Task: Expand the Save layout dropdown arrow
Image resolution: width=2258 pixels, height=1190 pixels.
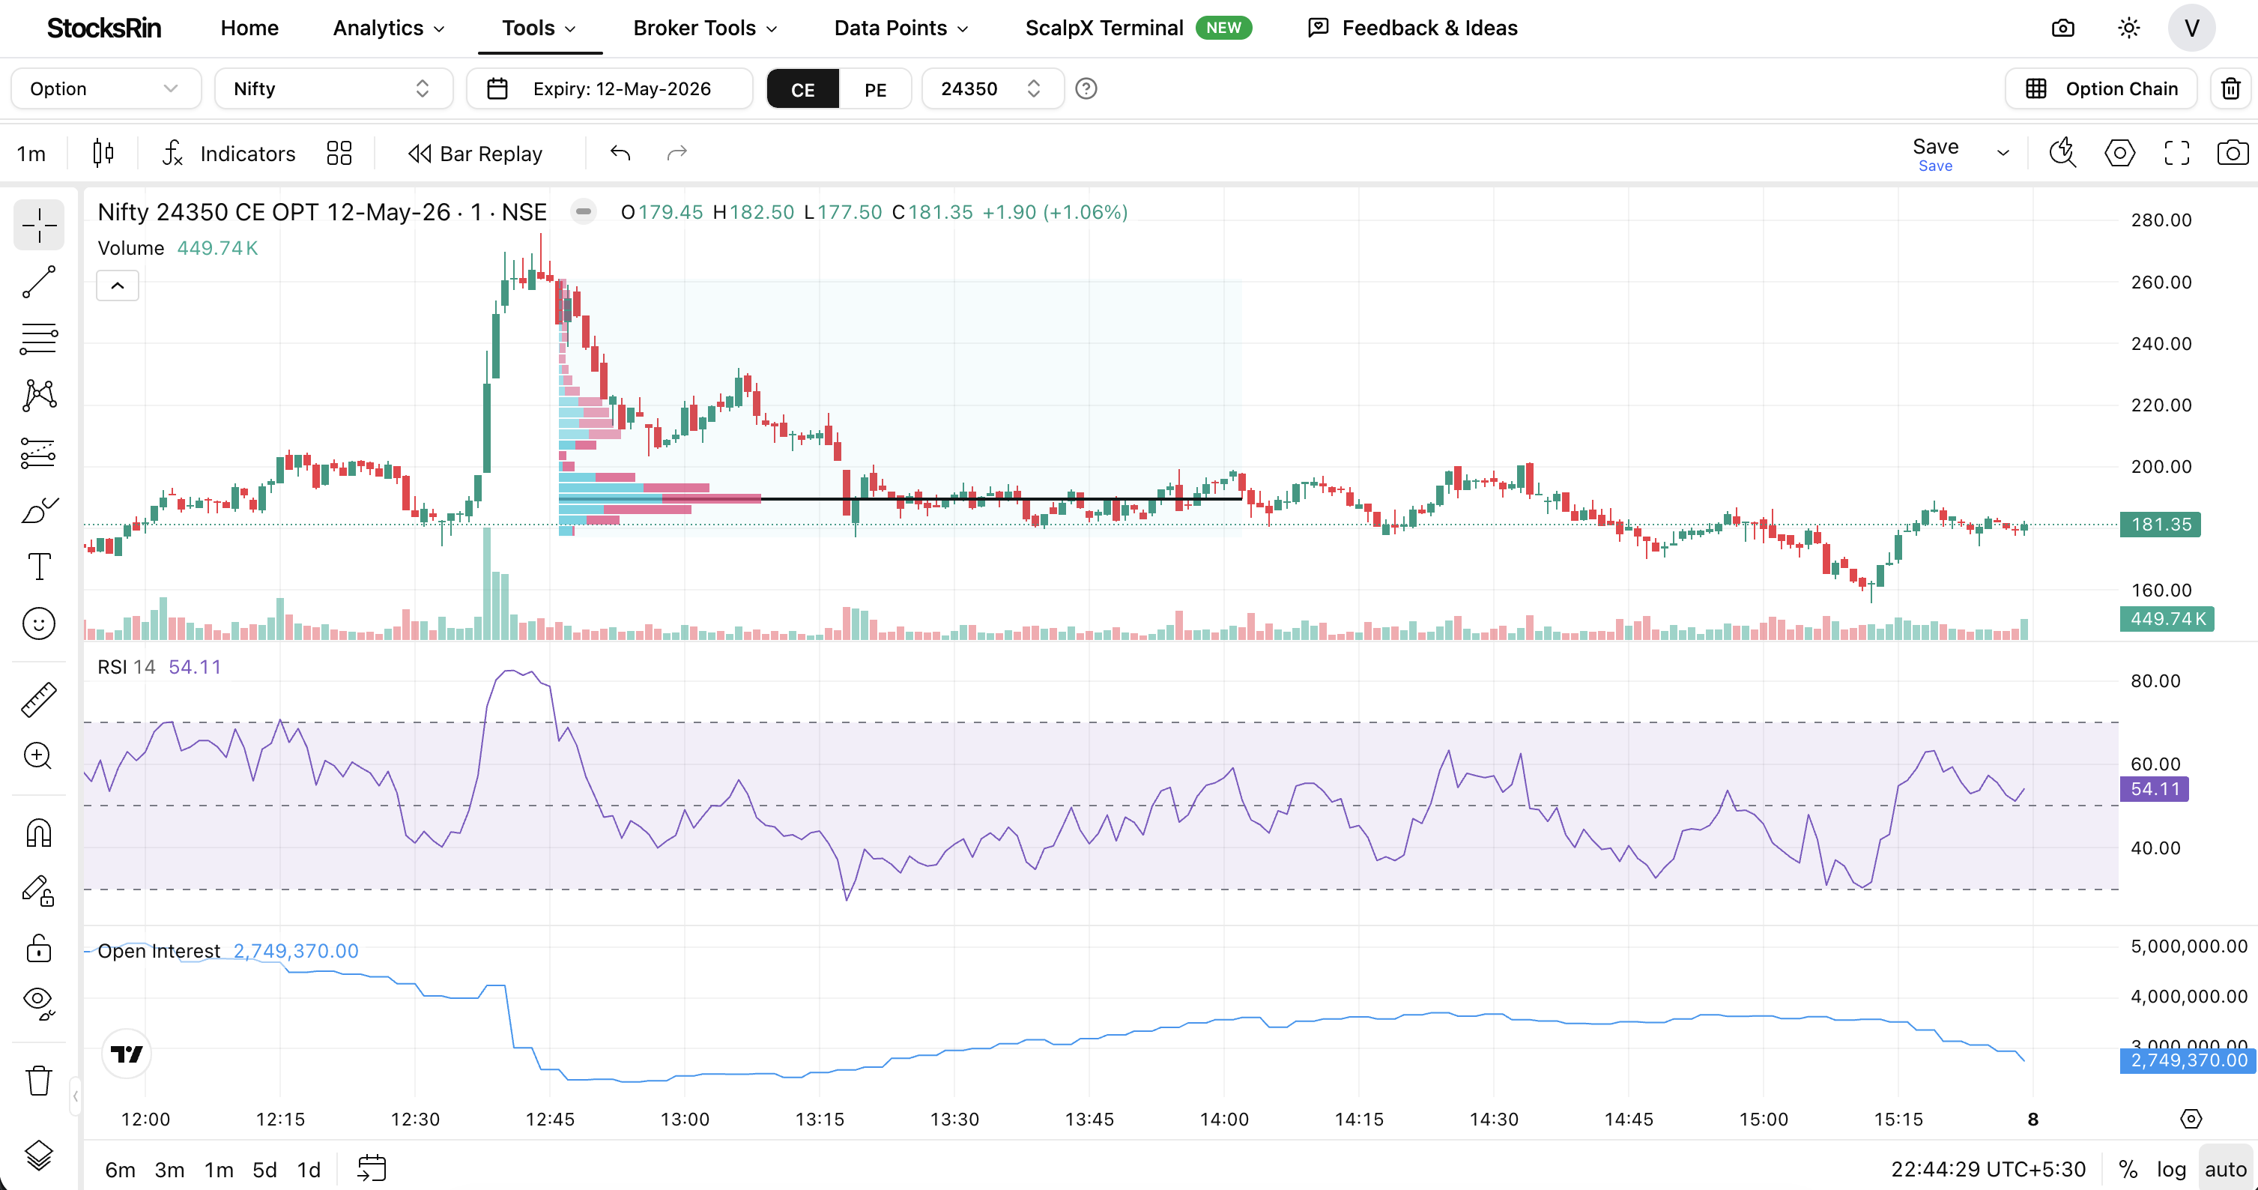Action: point(2003,154)
